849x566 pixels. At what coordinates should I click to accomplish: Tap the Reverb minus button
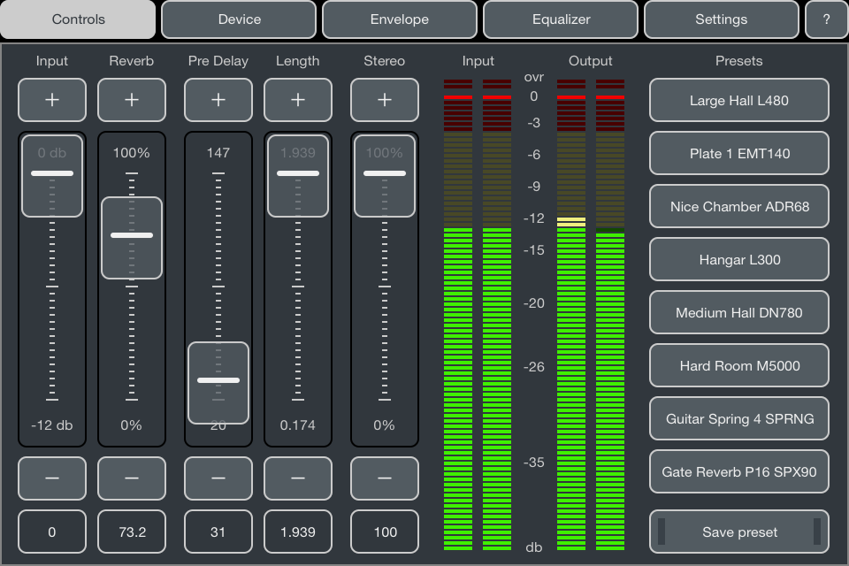132,478
